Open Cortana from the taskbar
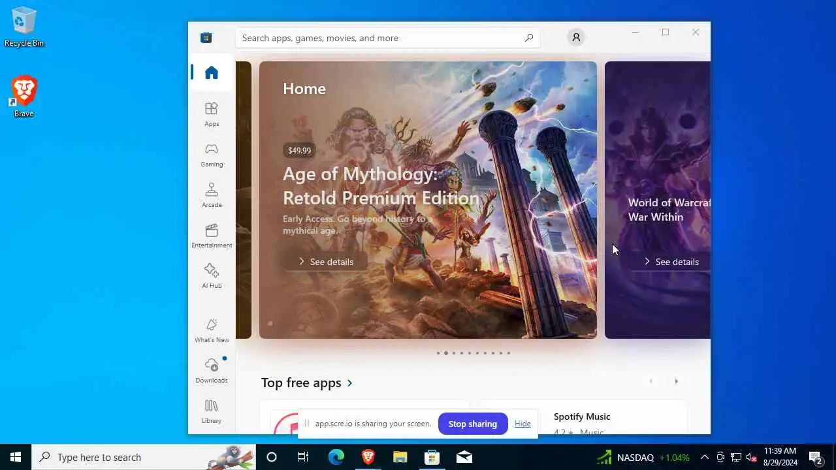 272,458
